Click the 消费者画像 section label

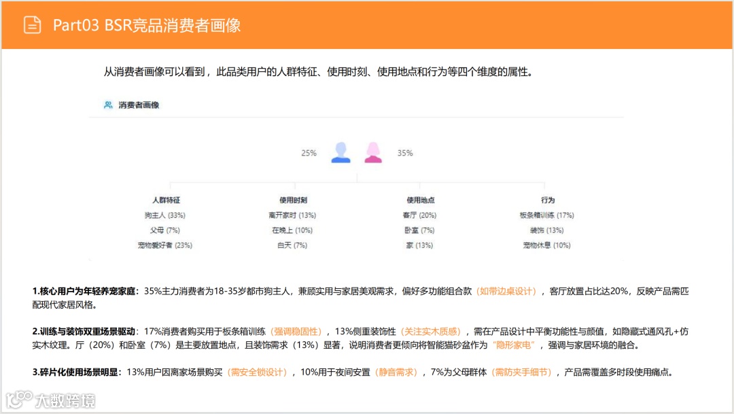[139, 105]
